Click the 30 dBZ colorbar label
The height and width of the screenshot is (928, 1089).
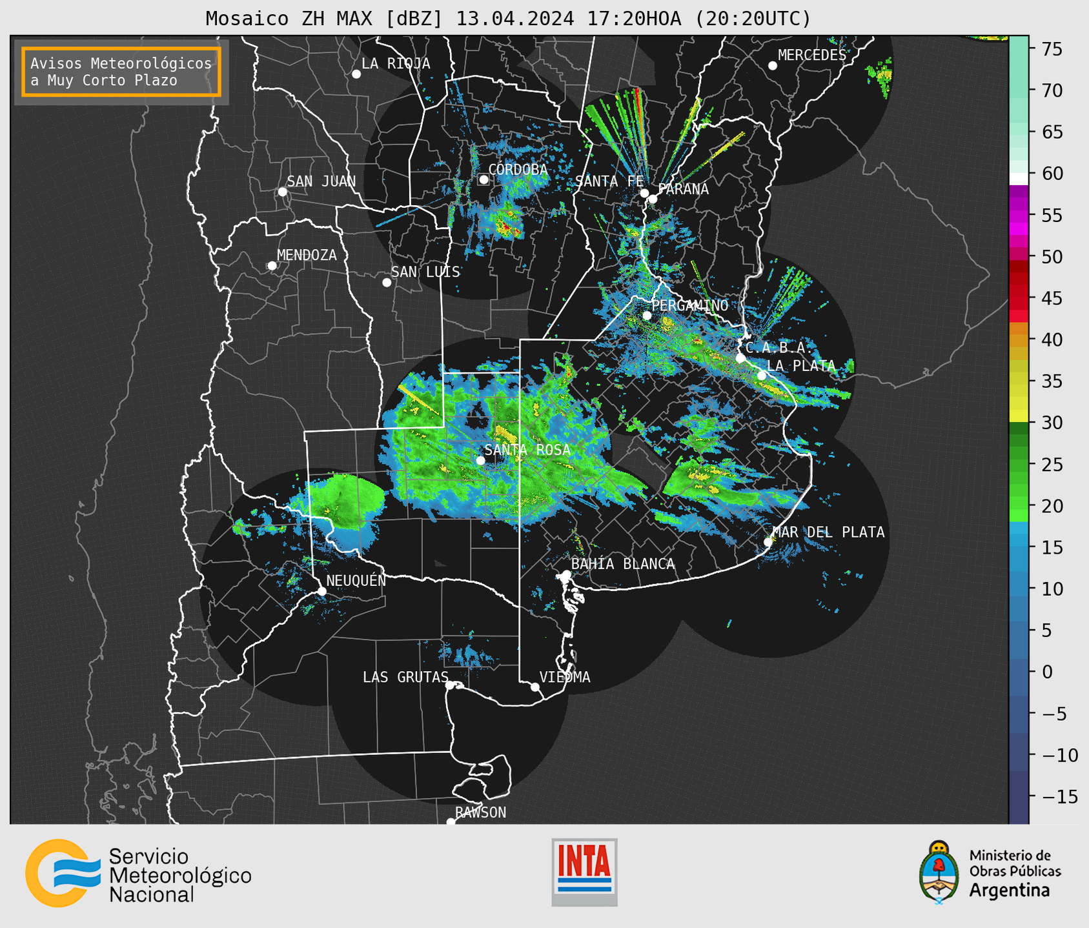point(1053,423)
